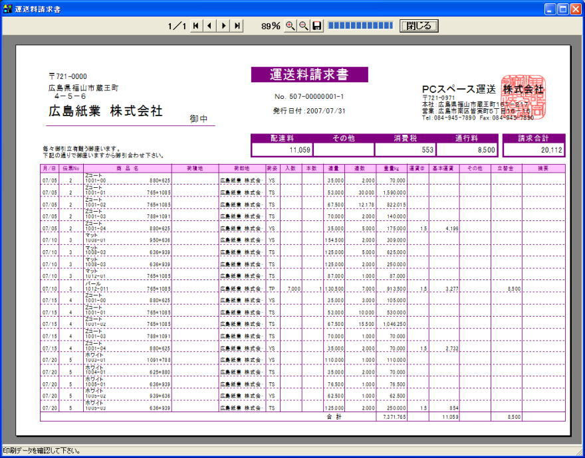Zoom in with magnifier plus icon
Viewport: 585px width, 458px height.
pyautogui.click(x=291, y=26)
